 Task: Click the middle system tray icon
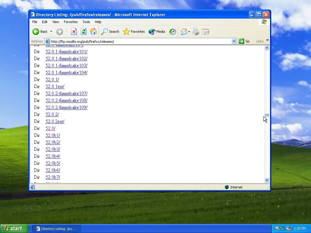tap(283, 229)
